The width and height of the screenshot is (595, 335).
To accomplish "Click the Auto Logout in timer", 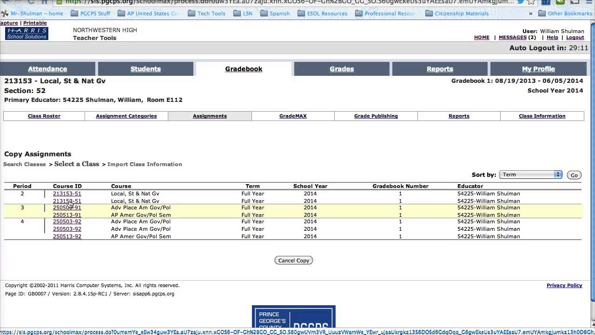I will [x=549, y=48].
